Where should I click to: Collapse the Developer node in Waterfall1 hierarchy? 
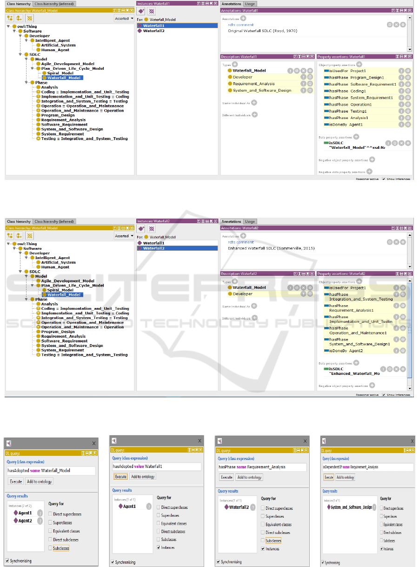20,36
